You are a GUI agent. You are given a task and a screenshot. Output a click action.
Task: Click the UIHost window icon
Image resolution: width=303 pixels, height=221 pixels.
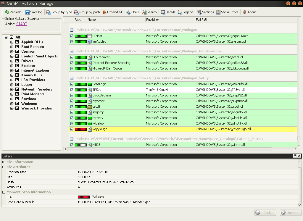coord(90,36)
